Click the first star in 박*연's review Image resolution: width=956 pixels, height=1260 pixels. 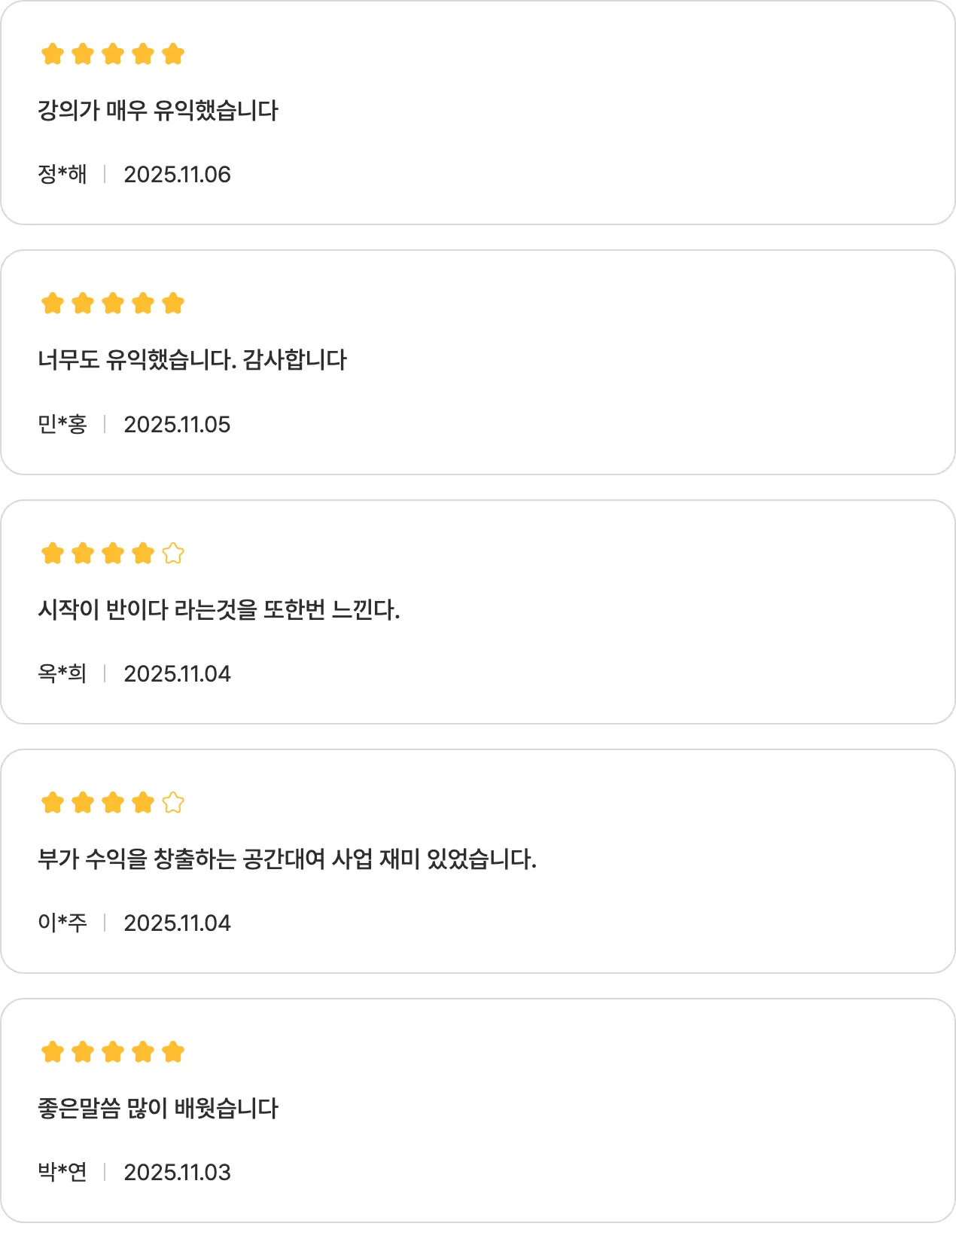click(53, 1052)
